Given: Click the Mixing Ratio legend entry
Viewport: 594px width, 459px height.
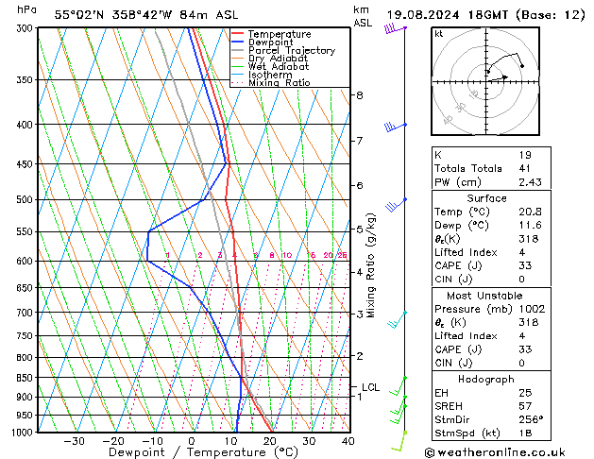Looking at the screenshot, I should point(280,82).
